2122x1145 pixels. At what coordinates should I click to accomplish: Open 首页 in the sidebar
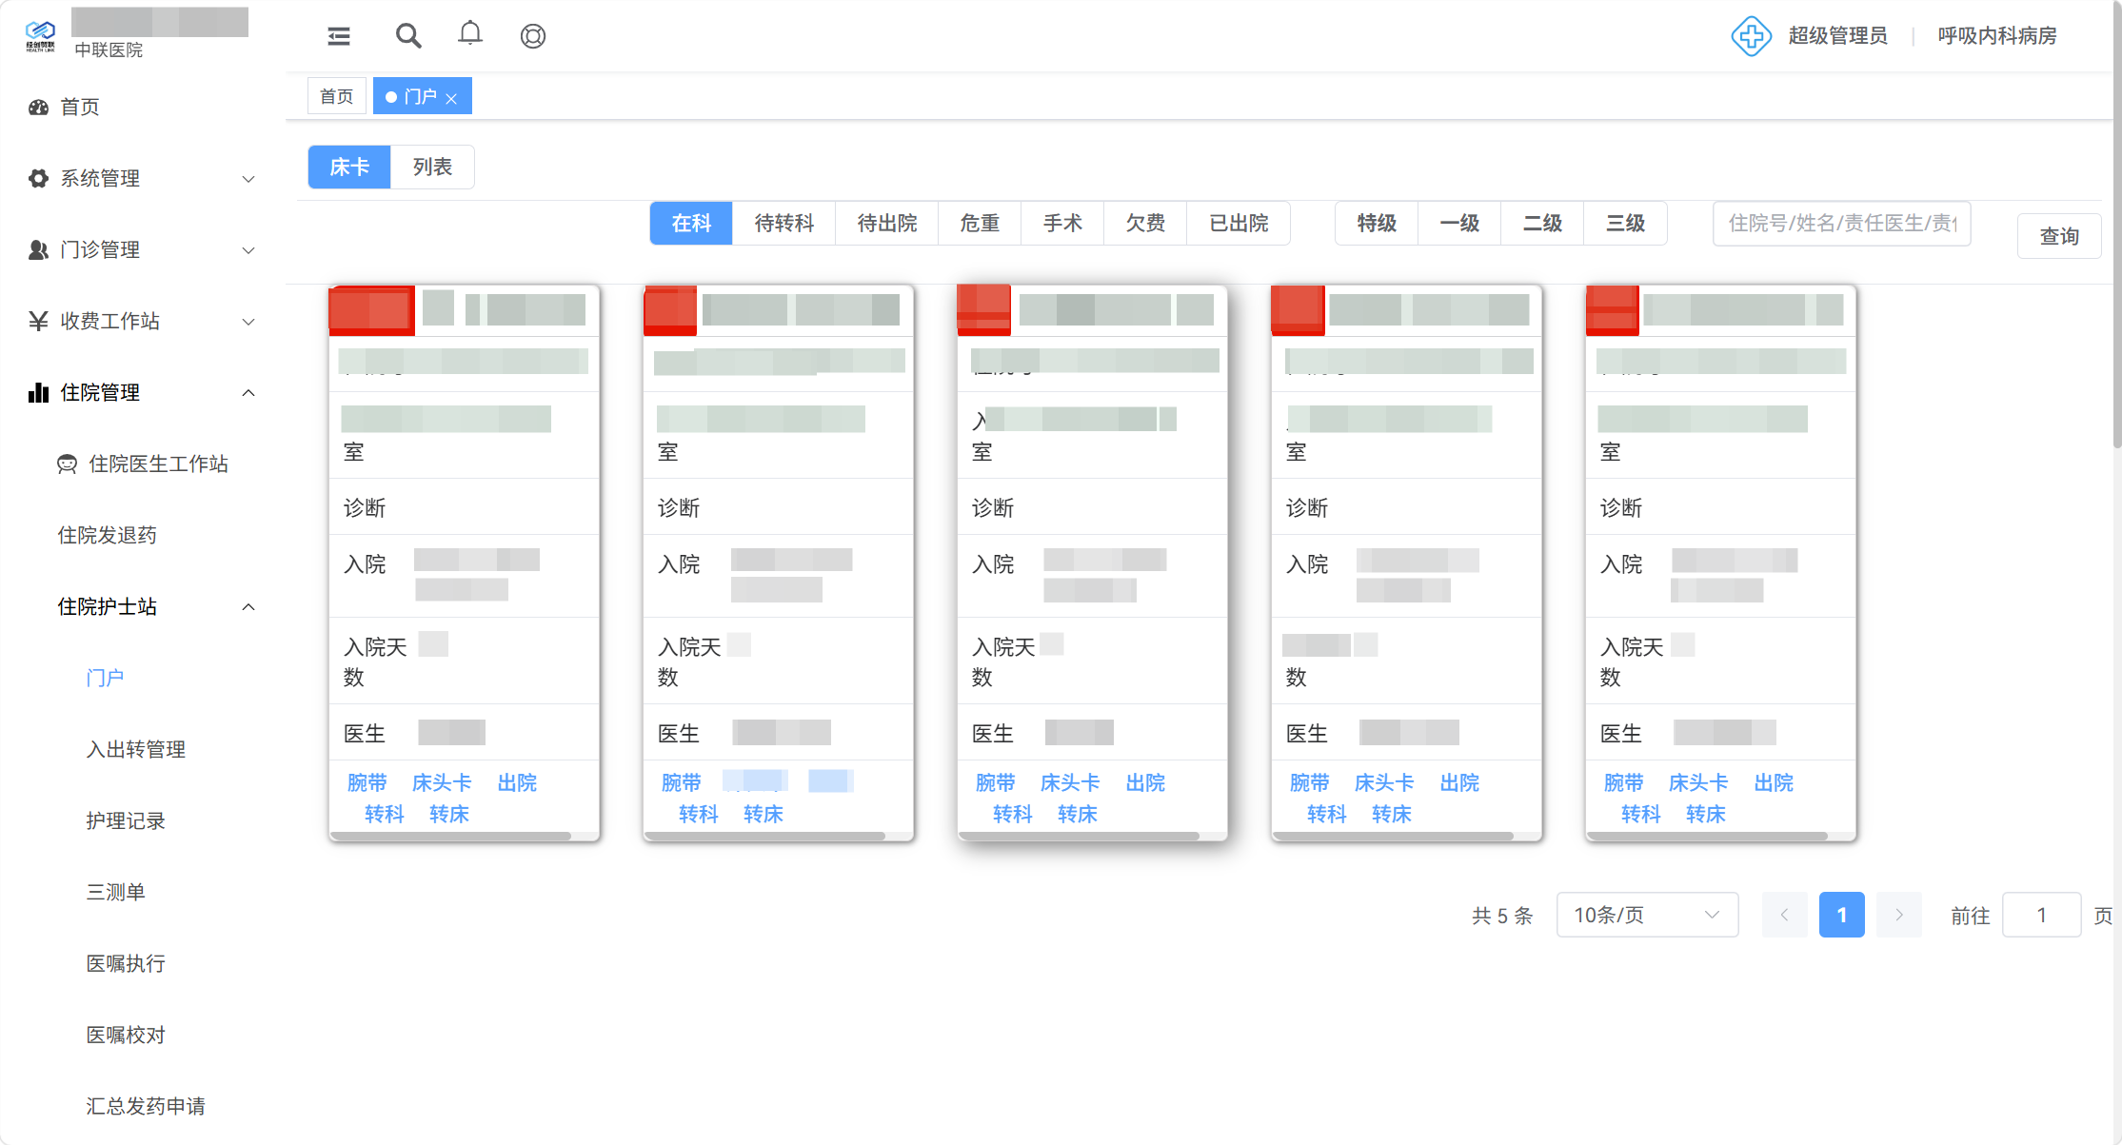point(80,107)
